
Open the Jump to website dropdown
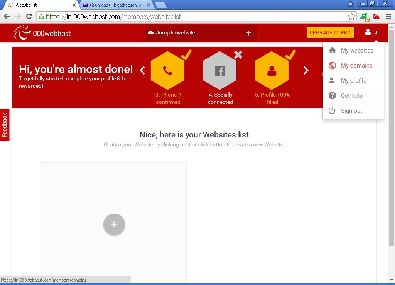click(192, 33)
